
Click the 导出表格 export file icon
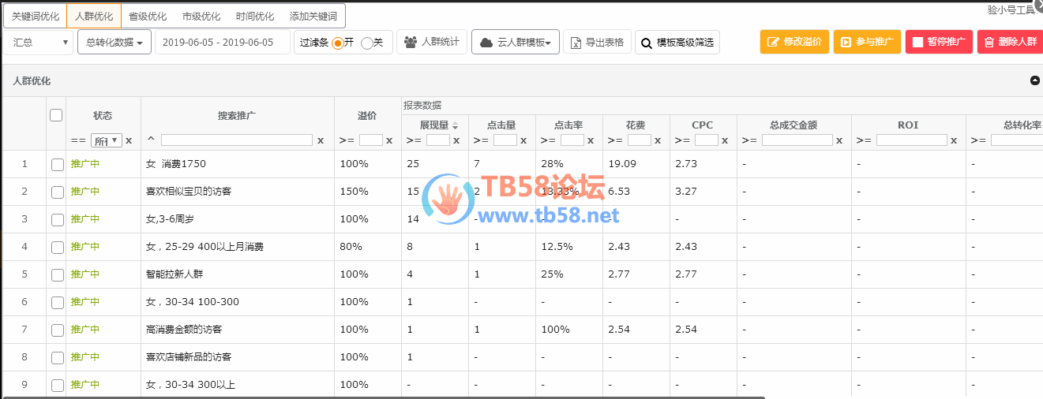(x=576, y=43)
